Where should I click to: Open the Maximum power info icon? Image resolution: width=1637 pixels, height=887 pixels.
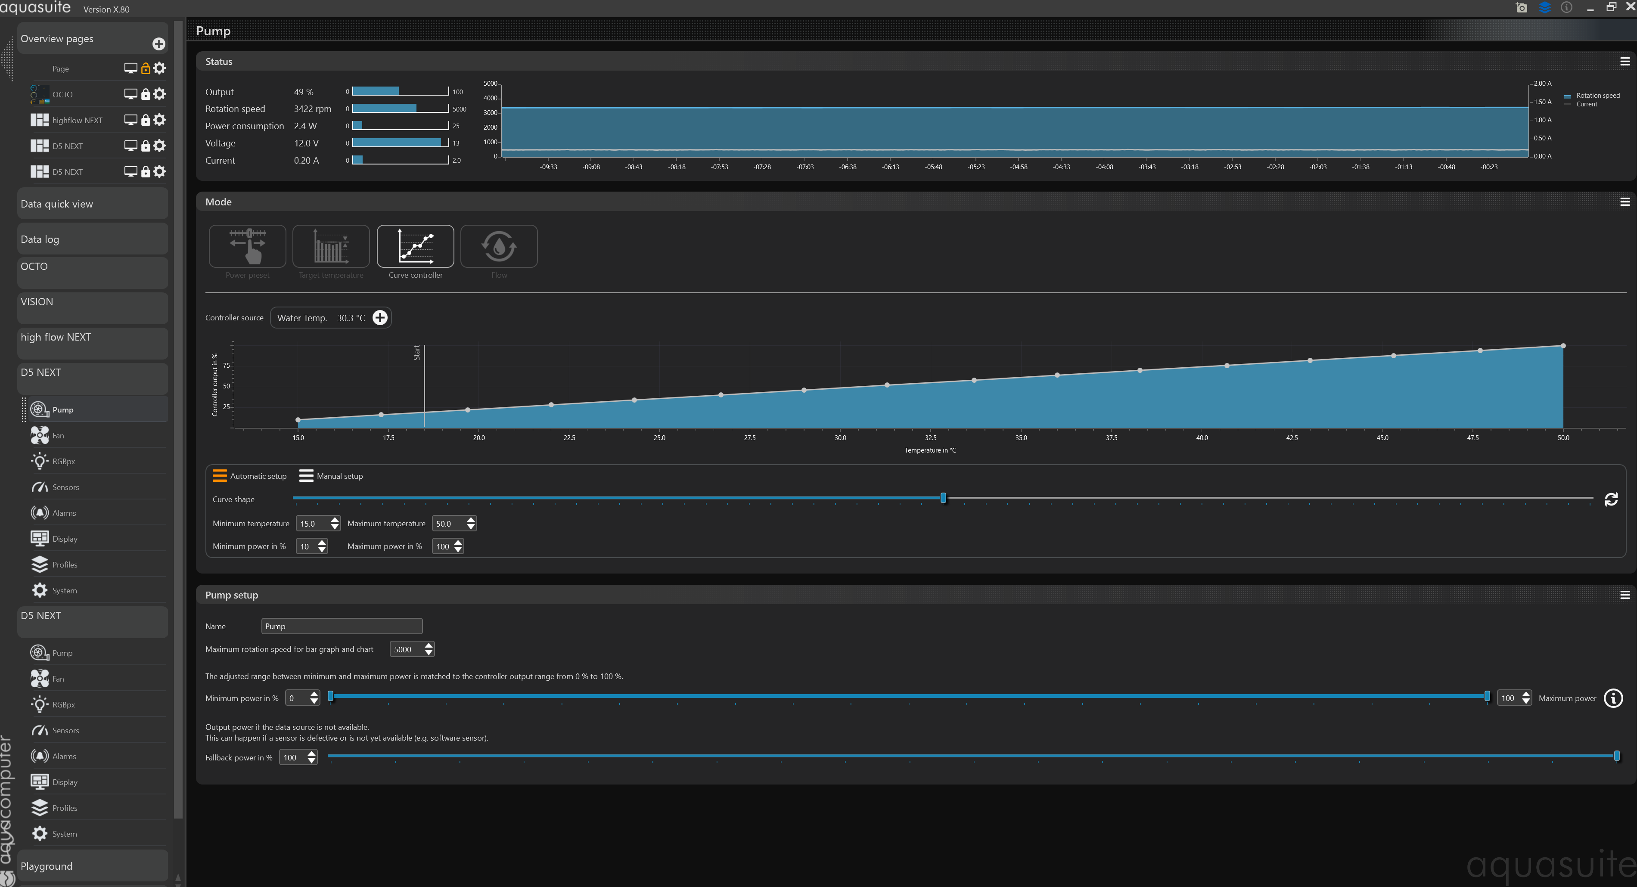(x=1613, y=698)
